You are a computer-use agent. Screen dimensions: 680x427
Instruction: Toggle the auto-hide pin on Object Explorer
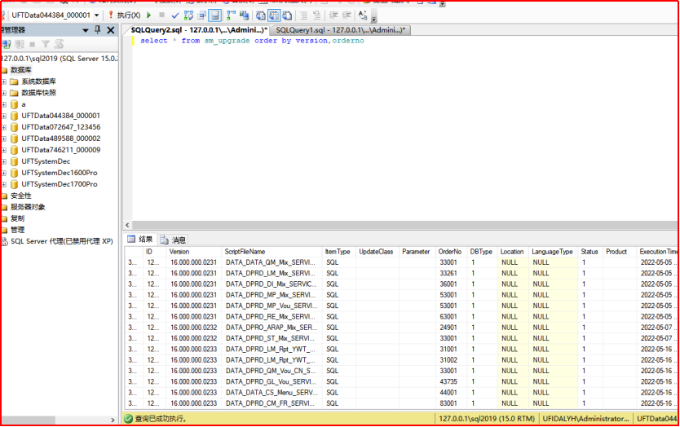(x=98, y=30)
